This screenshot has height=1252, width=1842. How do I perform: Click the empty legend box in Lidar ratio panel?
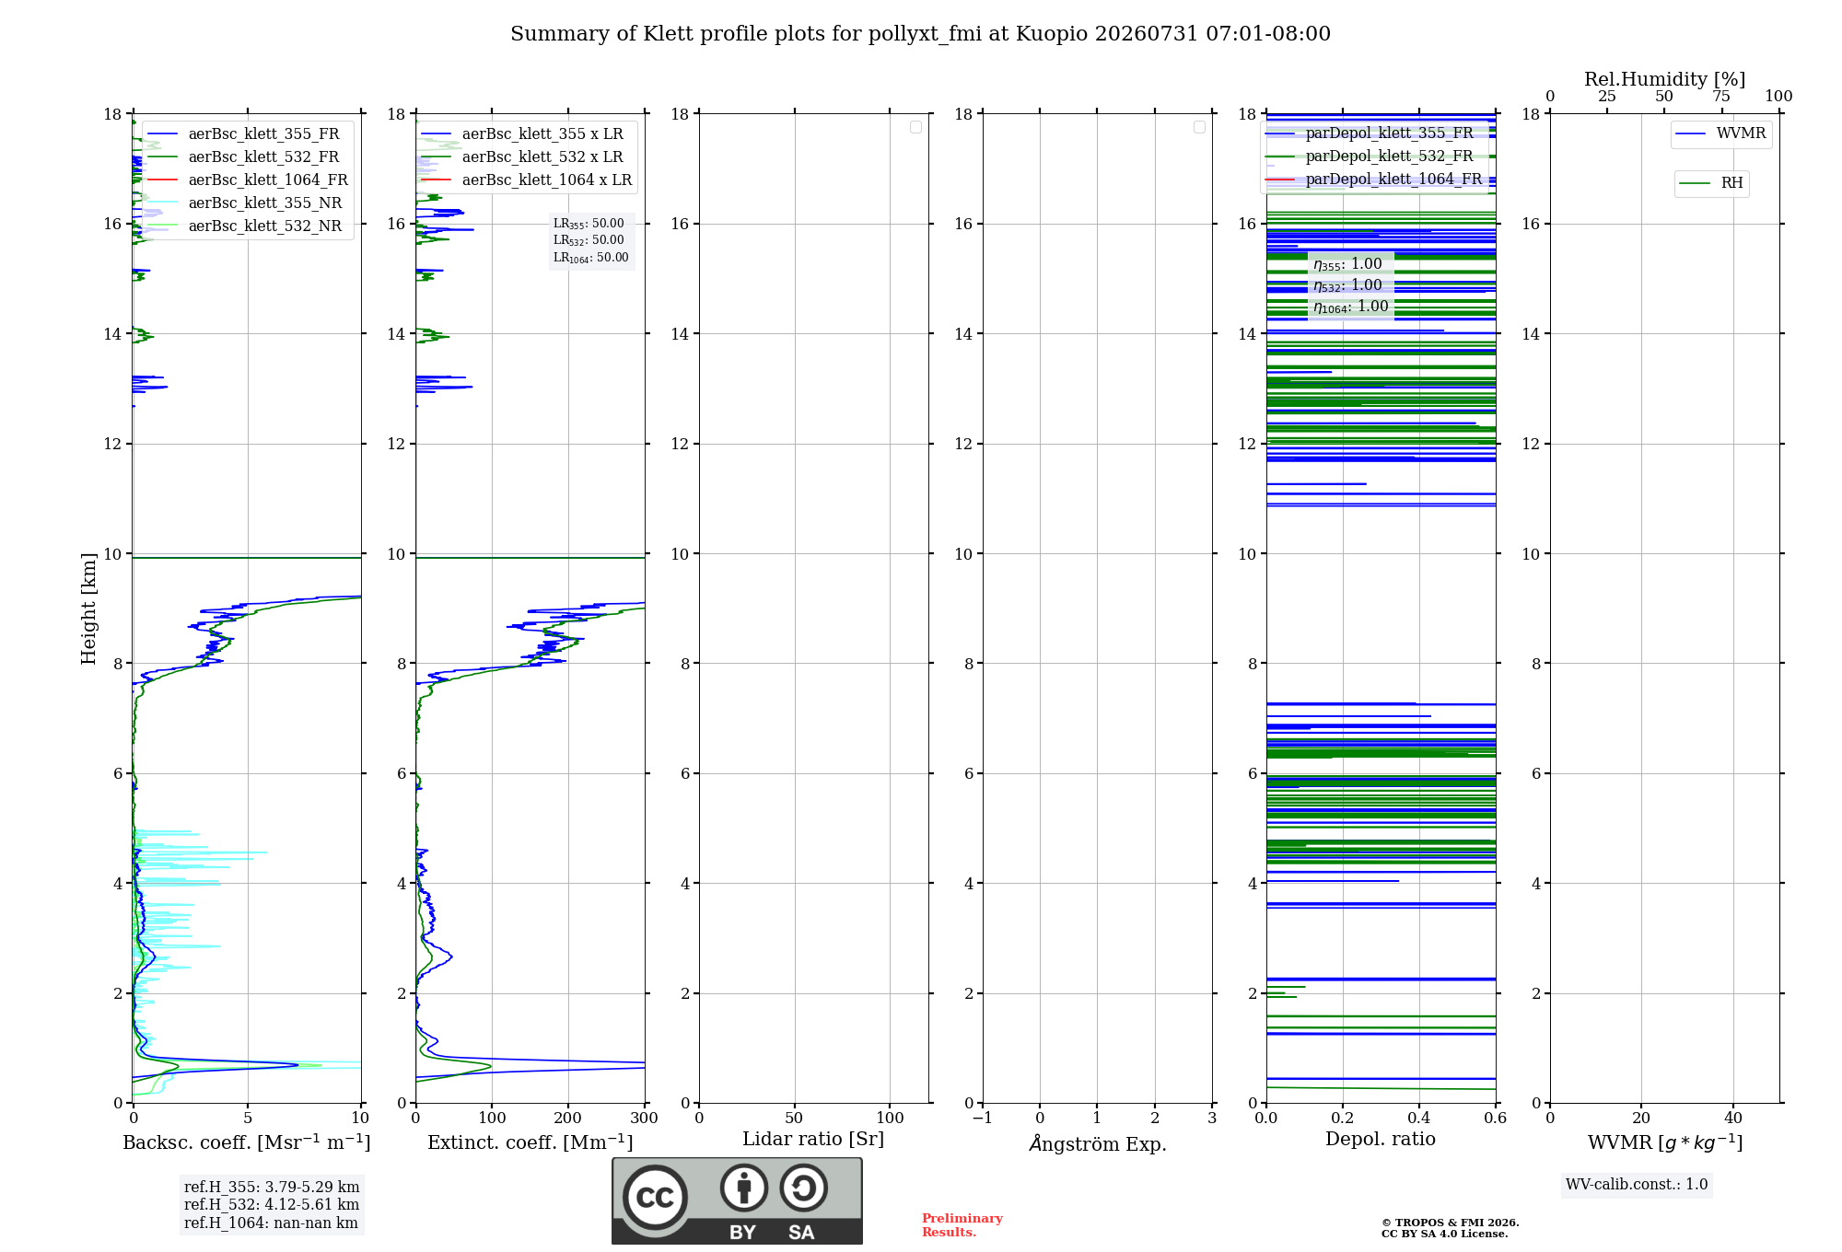[x=915, y=127]
